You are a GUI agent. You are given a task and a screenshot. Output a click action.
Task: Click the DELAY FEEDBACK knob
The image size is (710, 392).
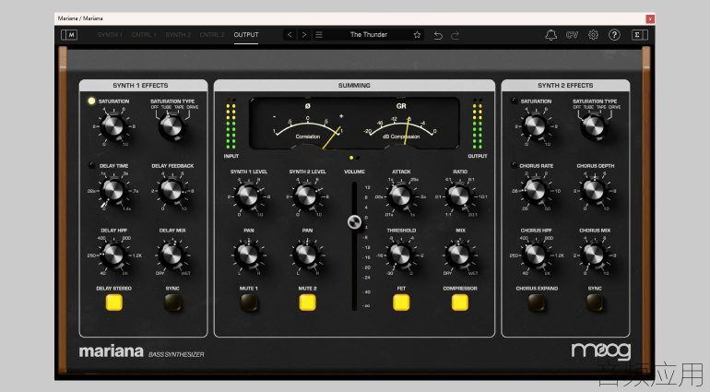click(172, 191)
